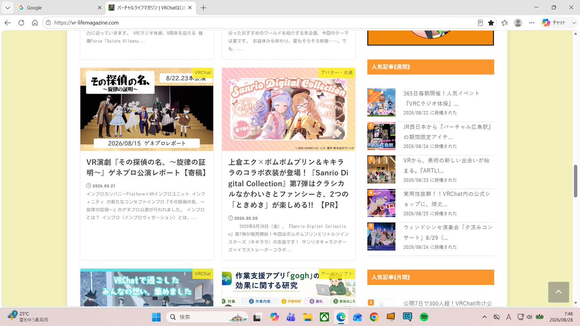Screen dimensions: 580x326
Task: Open the Edge settings three-dots menu
Action: [x=531, y=23]
